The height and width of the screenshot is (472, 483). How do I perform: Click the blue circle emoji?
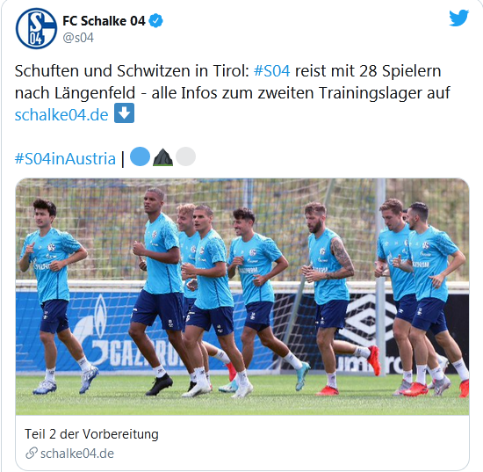coord(140,156)
